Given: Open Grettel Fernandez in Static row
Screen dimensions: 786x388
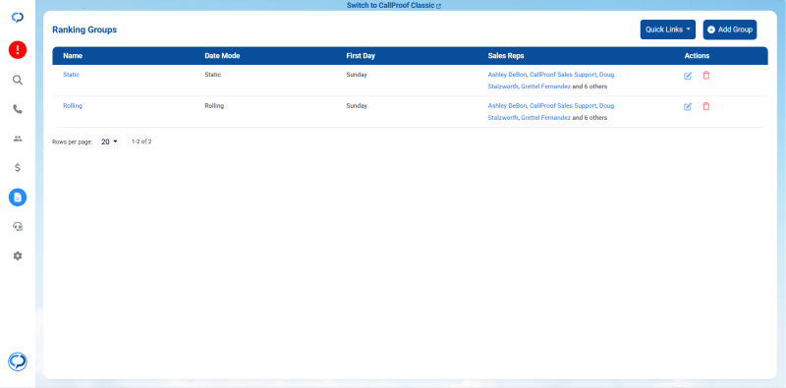Looking at the screenshot, I should 545,86.
